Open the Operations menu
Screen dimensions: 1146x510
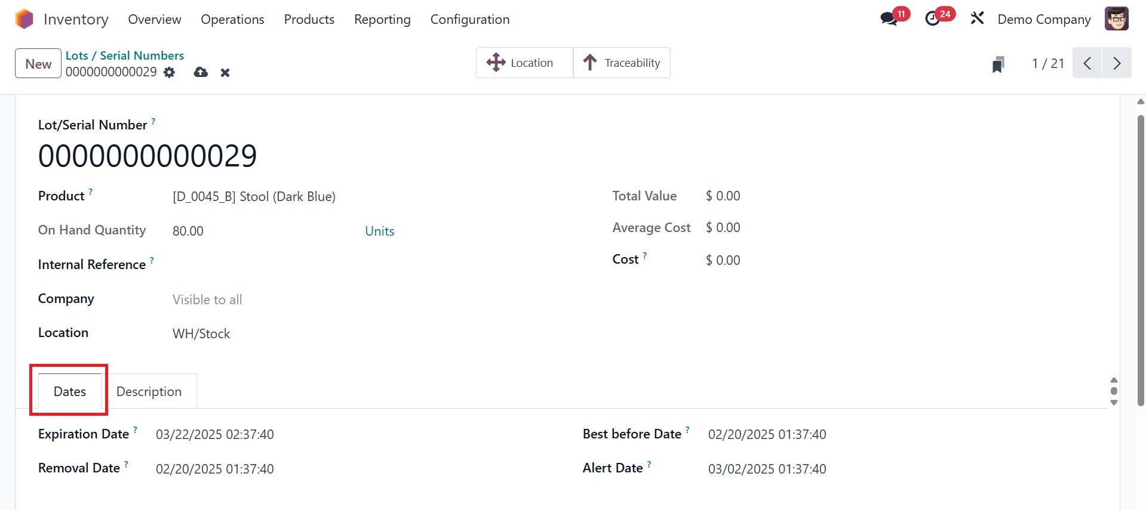point(232,19)
